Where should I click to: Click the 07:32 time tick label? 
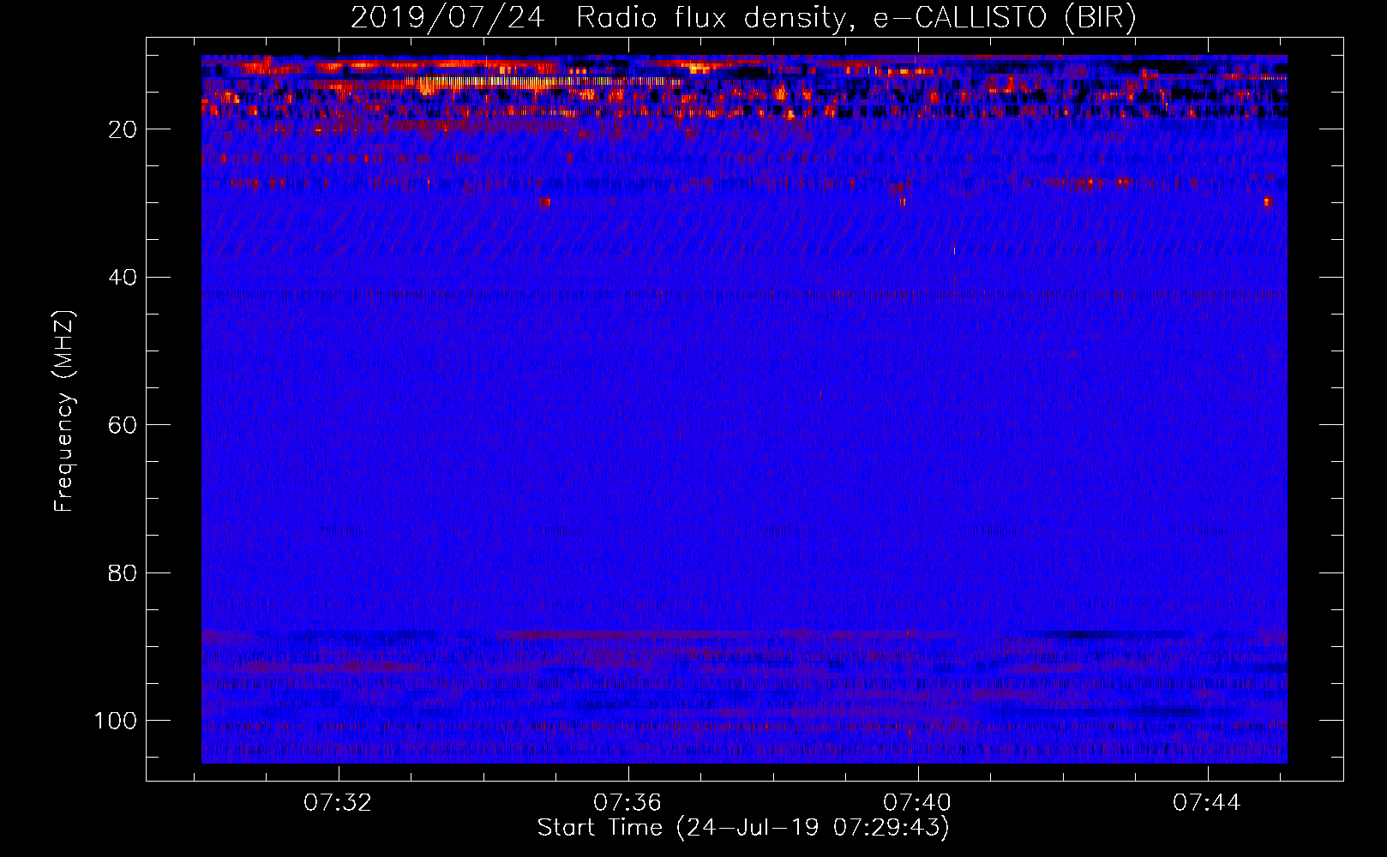point(338,803)
